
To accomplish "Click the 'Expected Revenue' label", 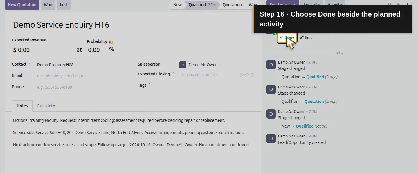I will coord(29,40).
